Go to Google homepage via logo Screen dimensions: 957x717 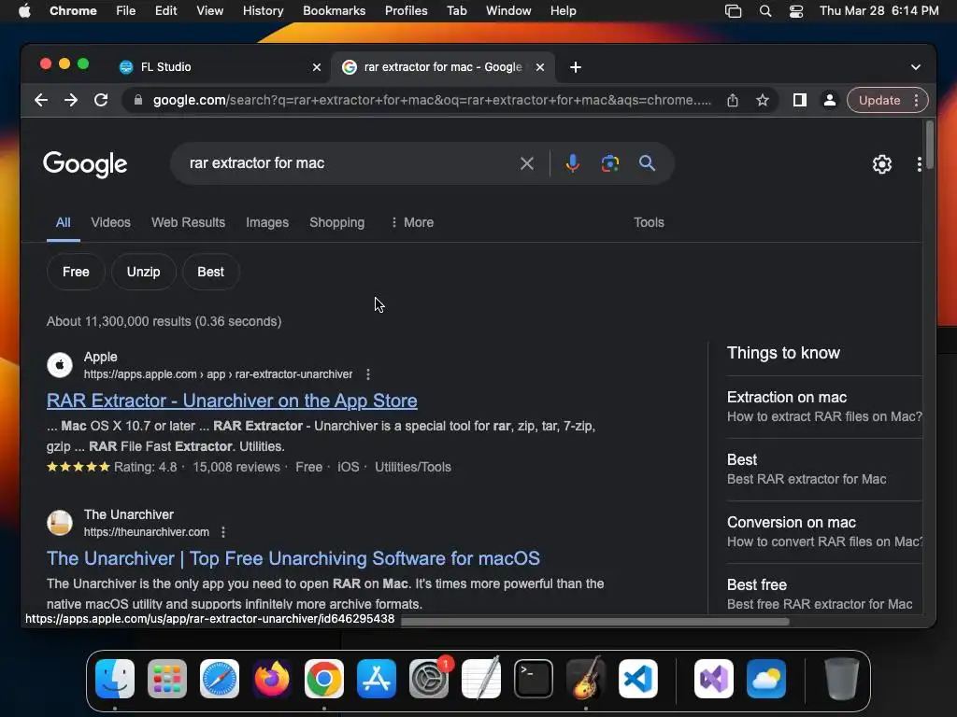point(85,164)
